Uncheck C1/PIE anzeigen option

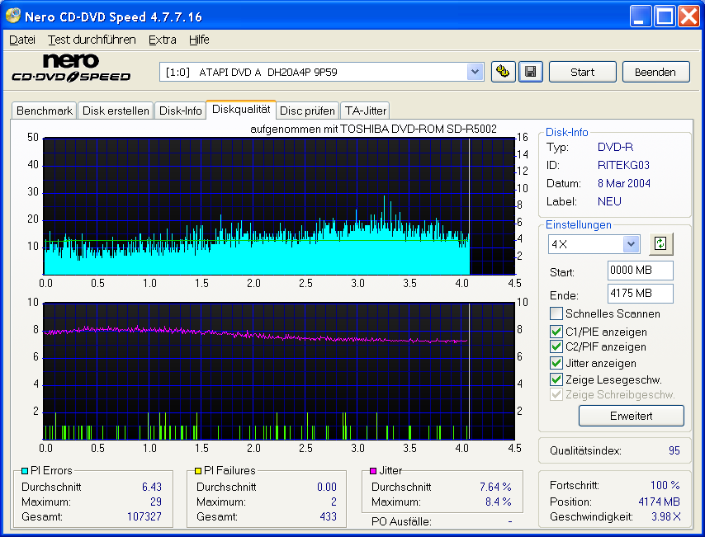556,331
